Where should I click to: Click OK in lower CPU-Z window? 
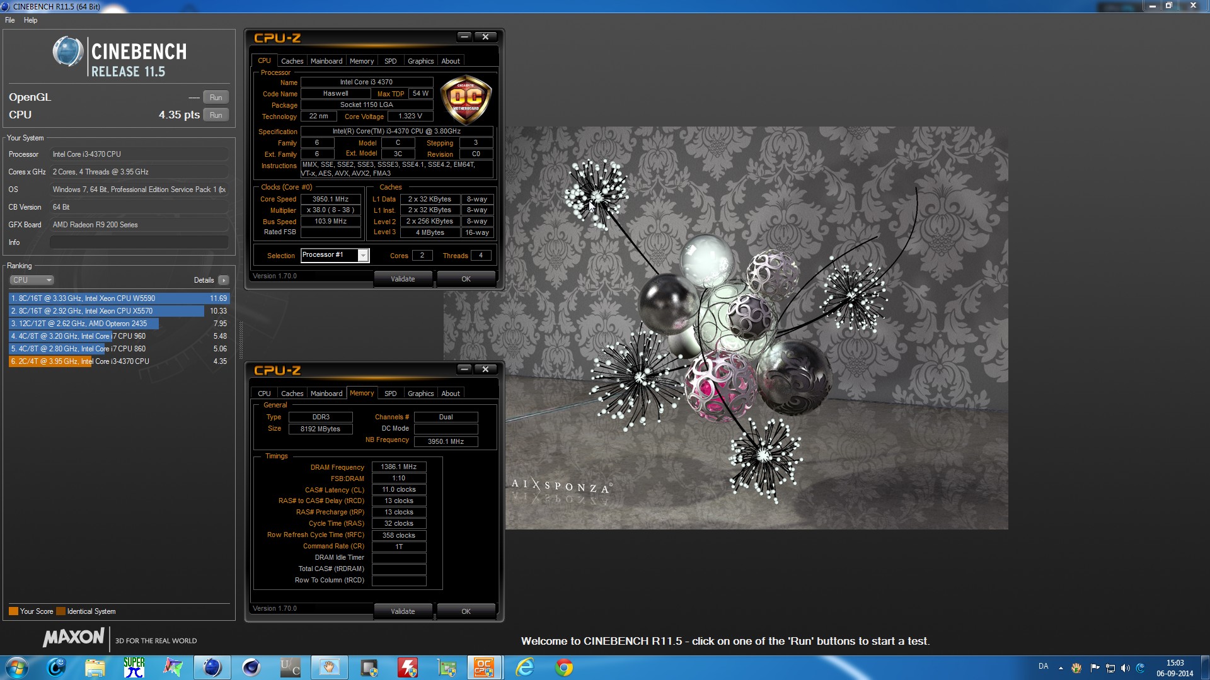pyautogui.click(x=466, y=611)
